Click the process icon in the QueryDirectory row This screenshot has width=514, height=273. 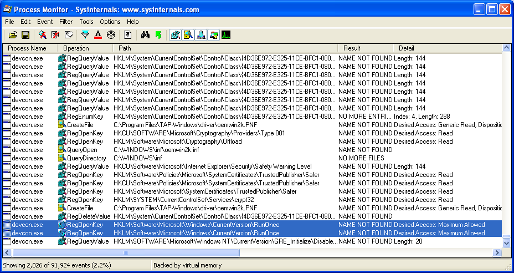(7, 158)
